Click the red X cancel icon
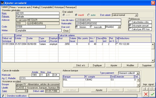 146,94
